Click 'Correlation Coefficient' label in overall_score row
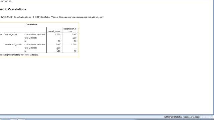The image size is (214, 120). 35,35
